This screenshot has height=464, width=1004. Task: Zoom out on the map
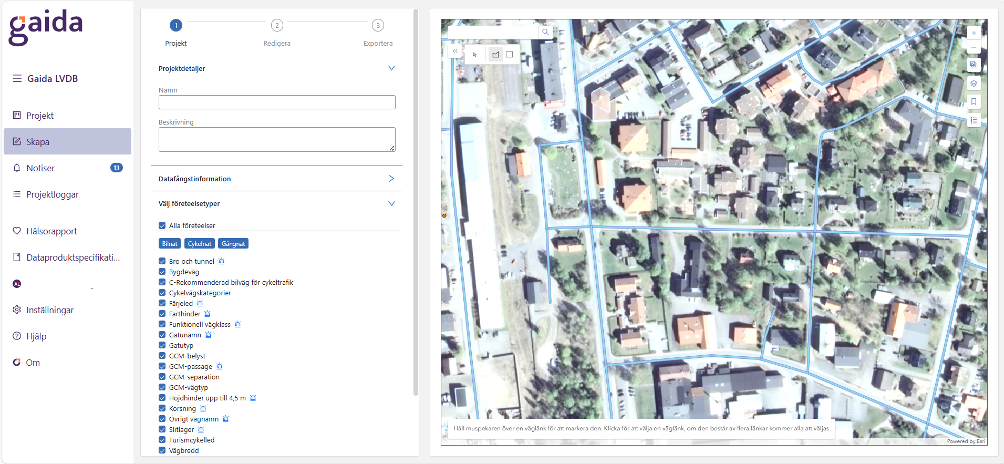coord(974,47)
